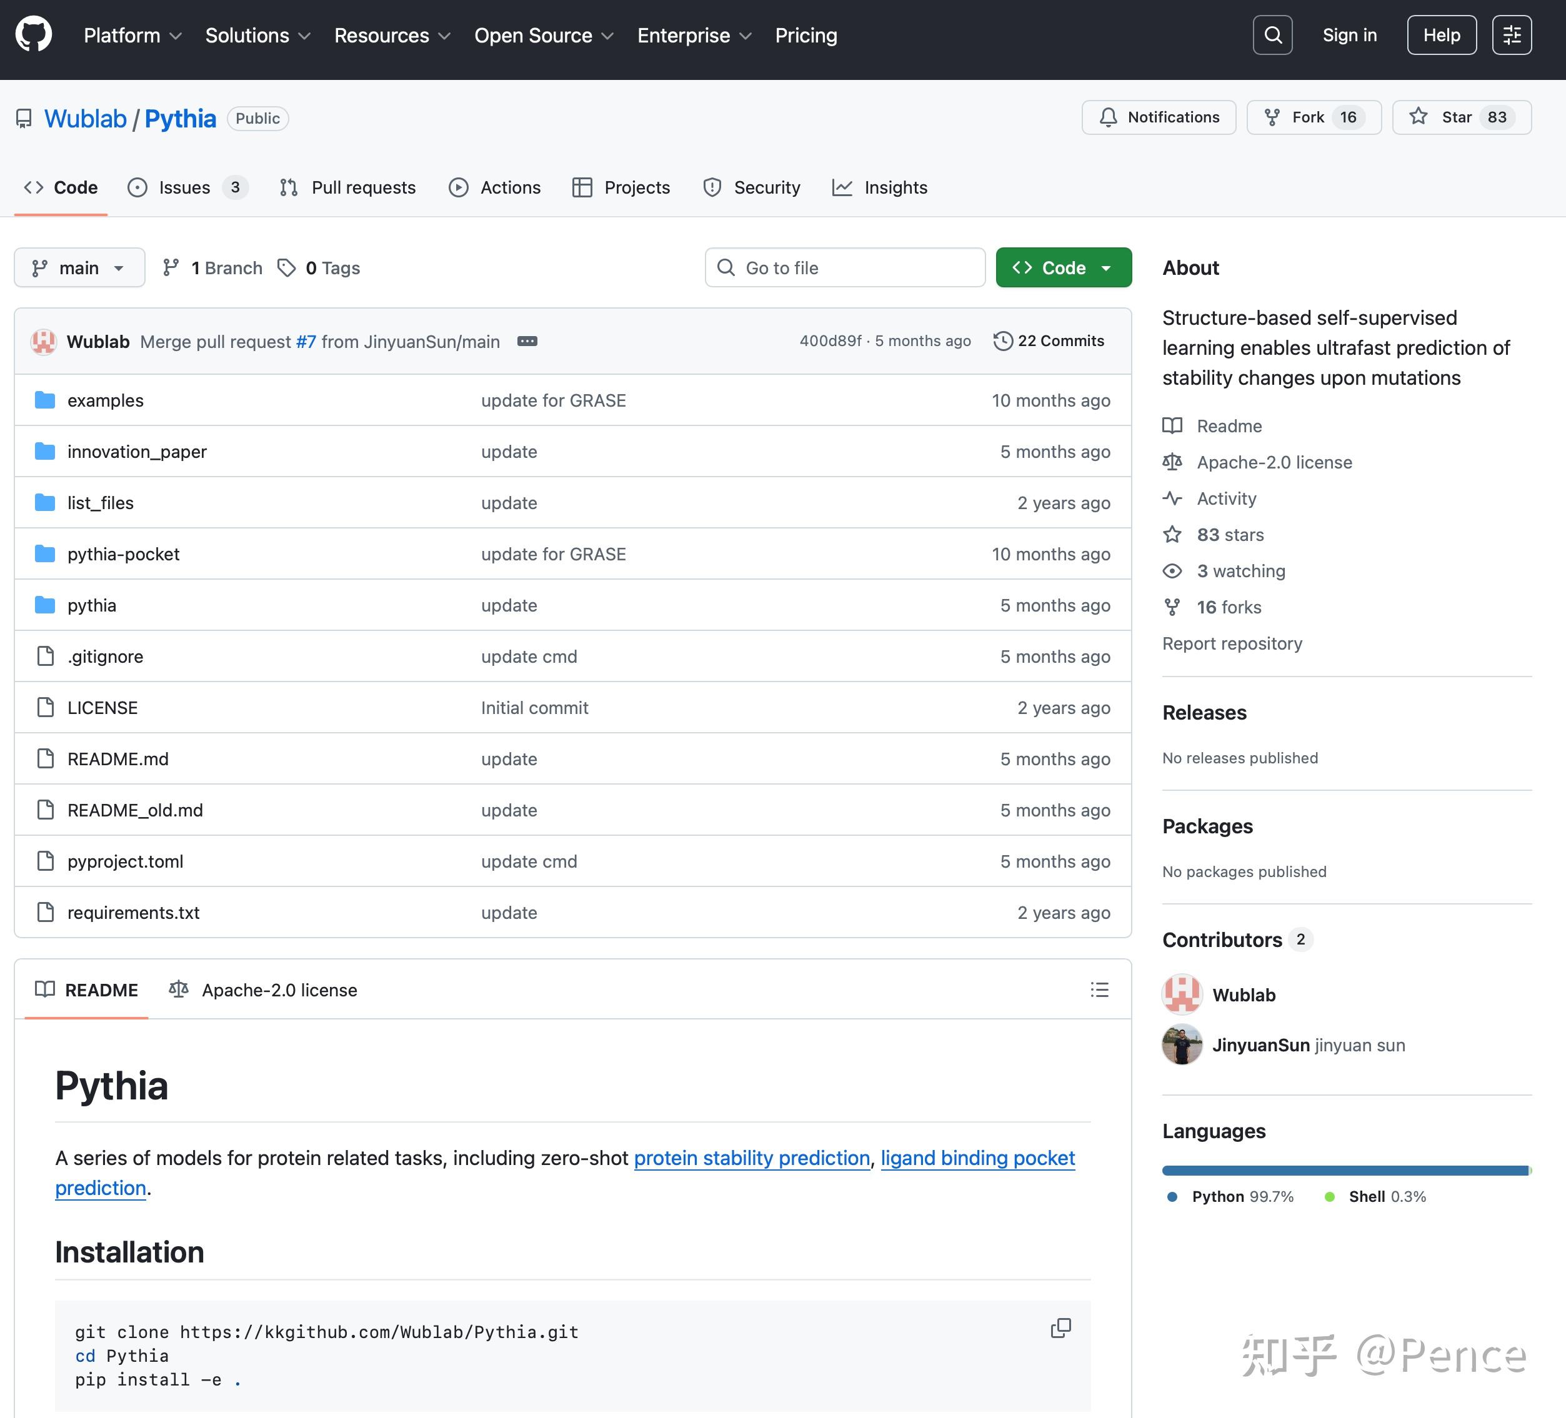
Task: Click the GitHub Octocat logo
Action: pos(33,35)
